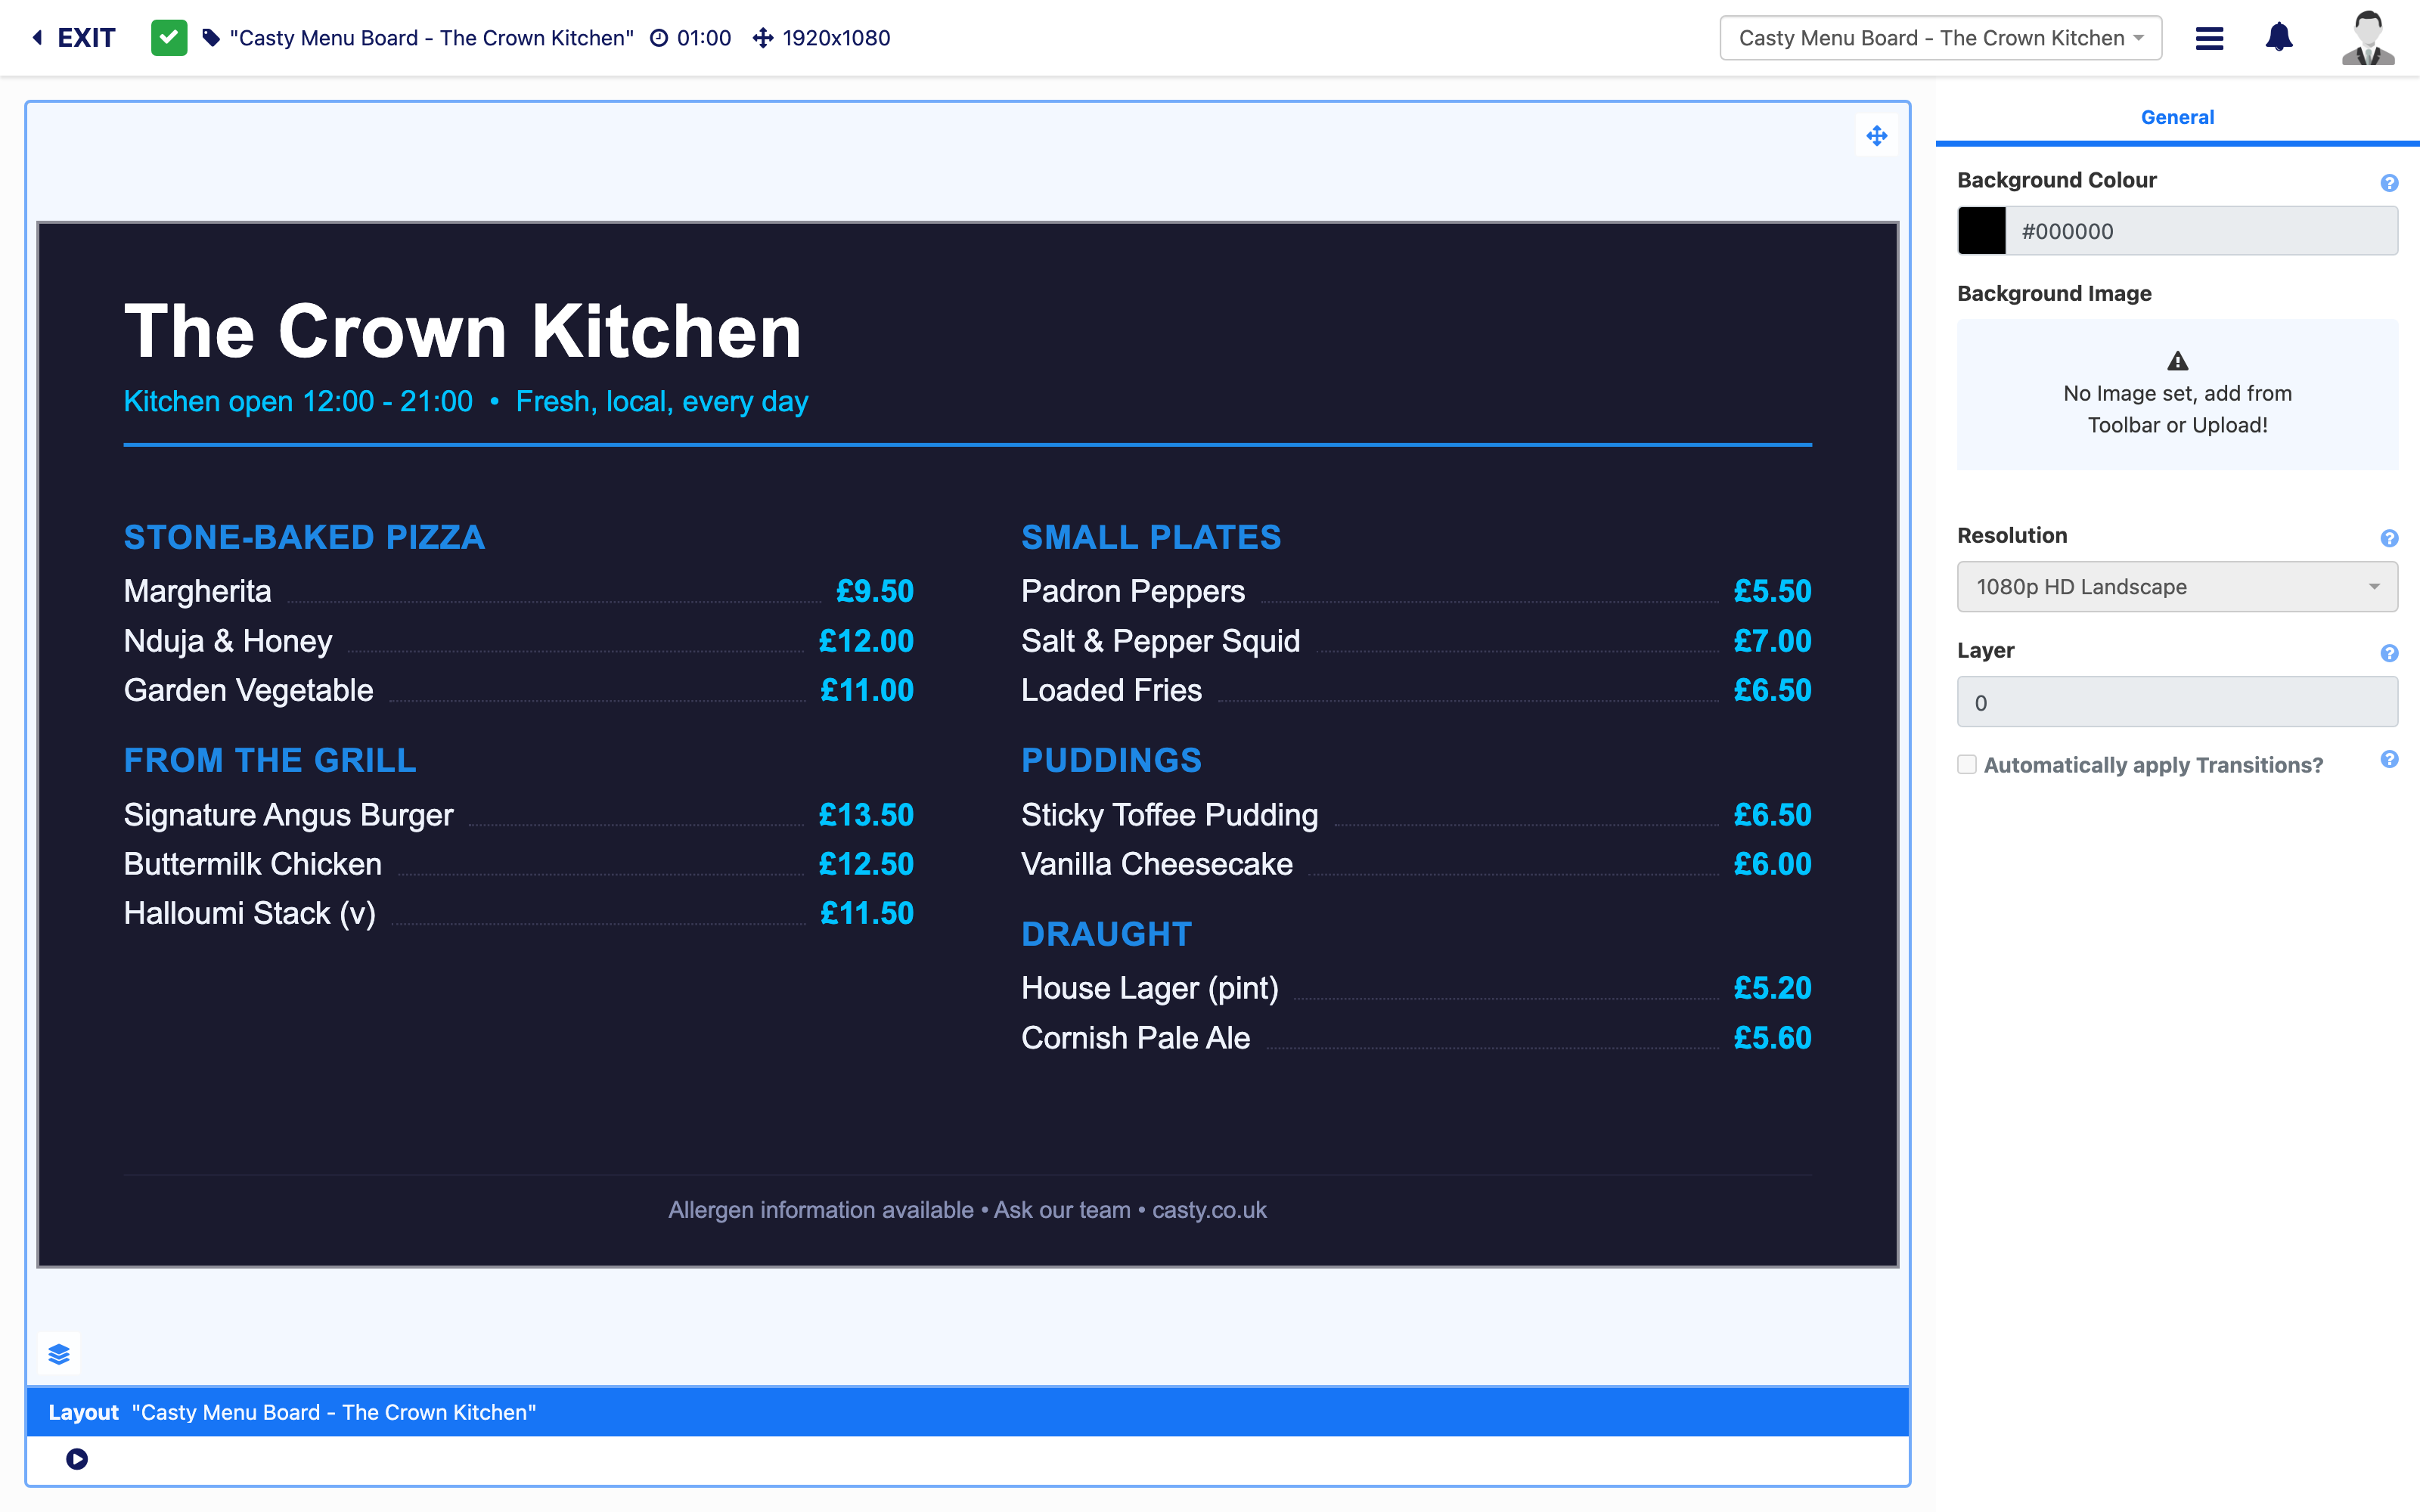Select the blue Layout bar in timeline

click(968, 1412)
